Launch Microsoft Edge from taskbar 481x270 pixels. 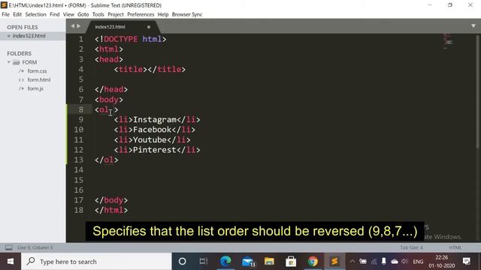pos(225,262)
